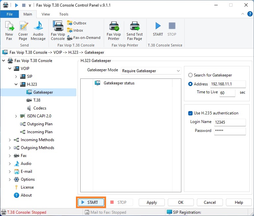Screen dimensions: 254x216
Task: Expand the Options tree node
Action: pyautogui.click(x=10, y=179)
